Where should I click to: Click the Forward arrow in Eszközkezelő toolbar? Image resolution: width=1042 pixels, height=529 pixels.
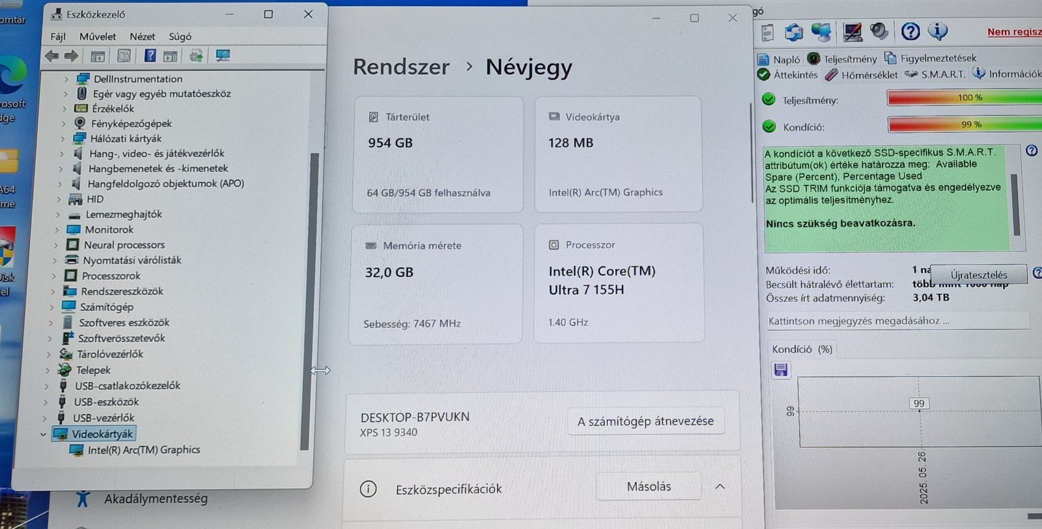coord(71,56)
